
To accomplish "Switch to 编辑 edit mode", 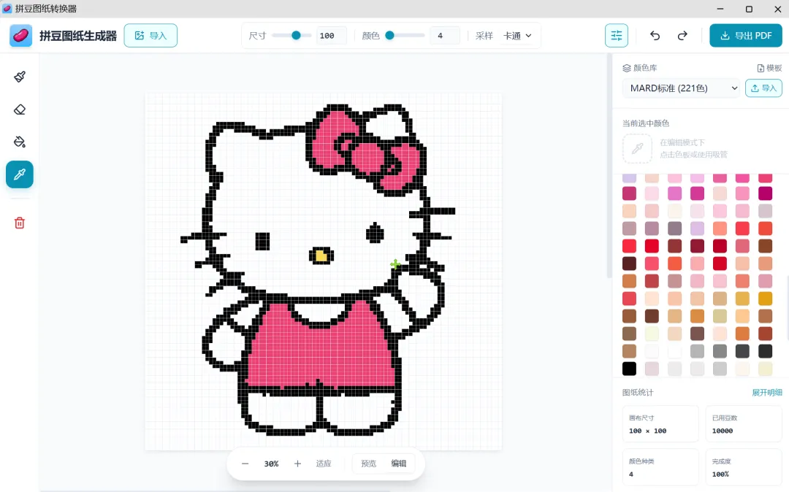I will pyautogui.click(x=399, y=464).
